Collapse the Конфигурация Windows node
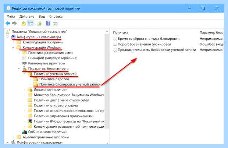 point(13,47)
